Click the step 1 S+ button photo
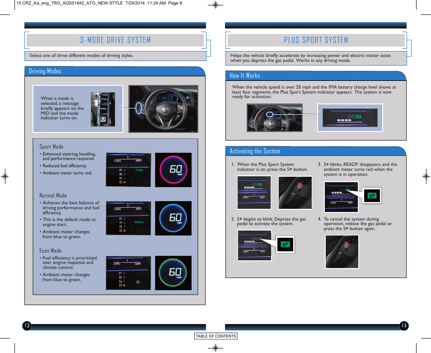 pos(295,193)
